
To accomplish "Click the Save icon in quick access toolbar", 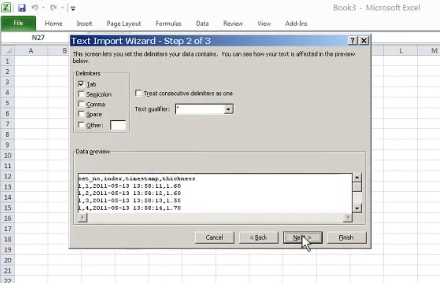I will tap(22, 8).
